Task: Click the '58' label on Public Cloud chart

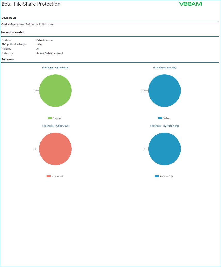Action: click(x=34, y=149)
